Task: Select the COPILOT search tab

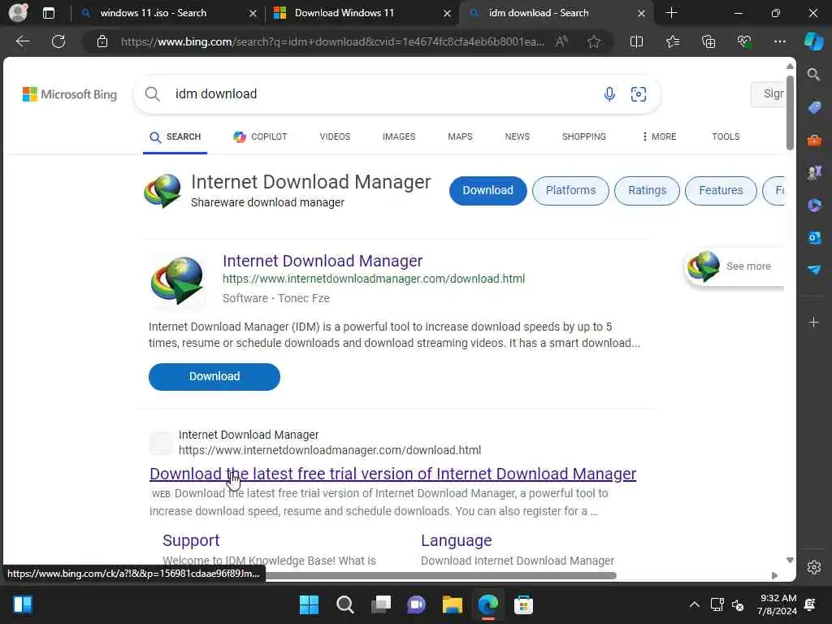Action: 260,136
